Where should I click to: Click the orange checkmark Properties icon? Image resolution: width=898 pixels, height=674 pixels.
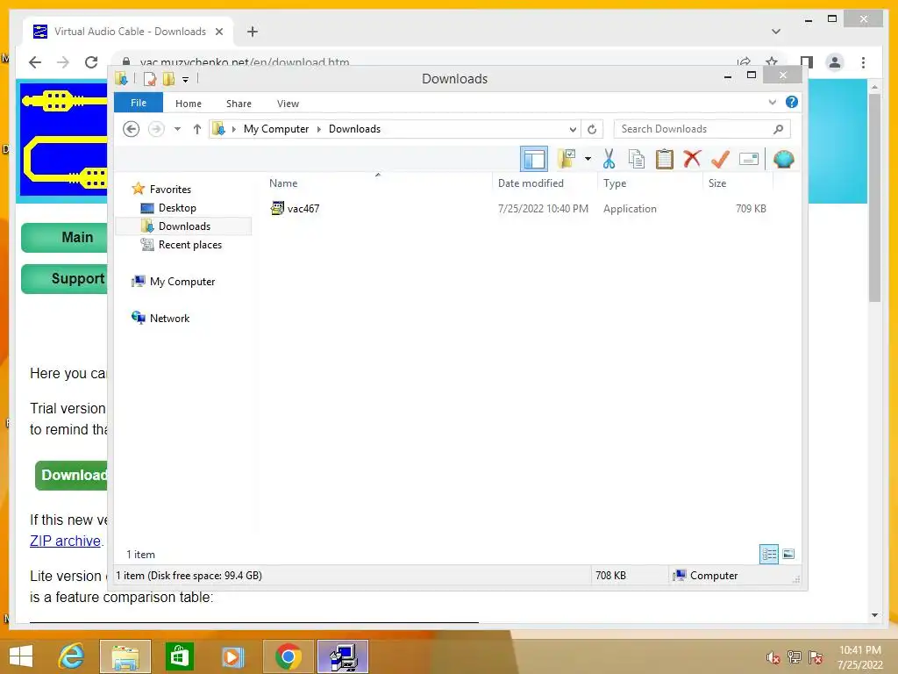tap(721, 159)
